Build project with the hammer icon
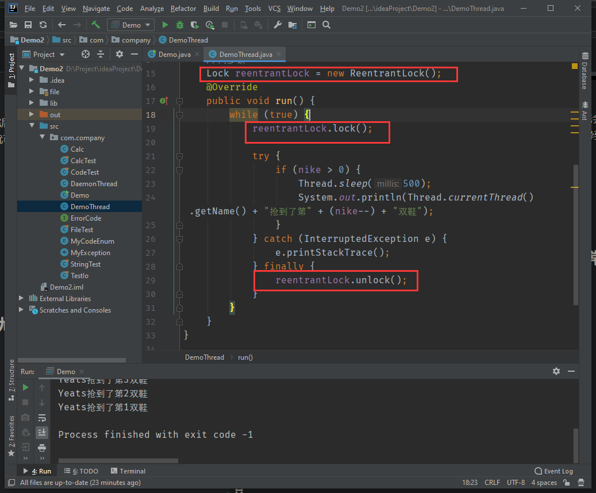The image size is (596, 493). click(96, 25)
